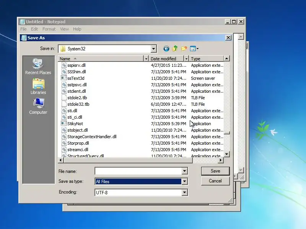Click the System32 folder icon
This screenshot has width=306, height=229.
point(63,49)
